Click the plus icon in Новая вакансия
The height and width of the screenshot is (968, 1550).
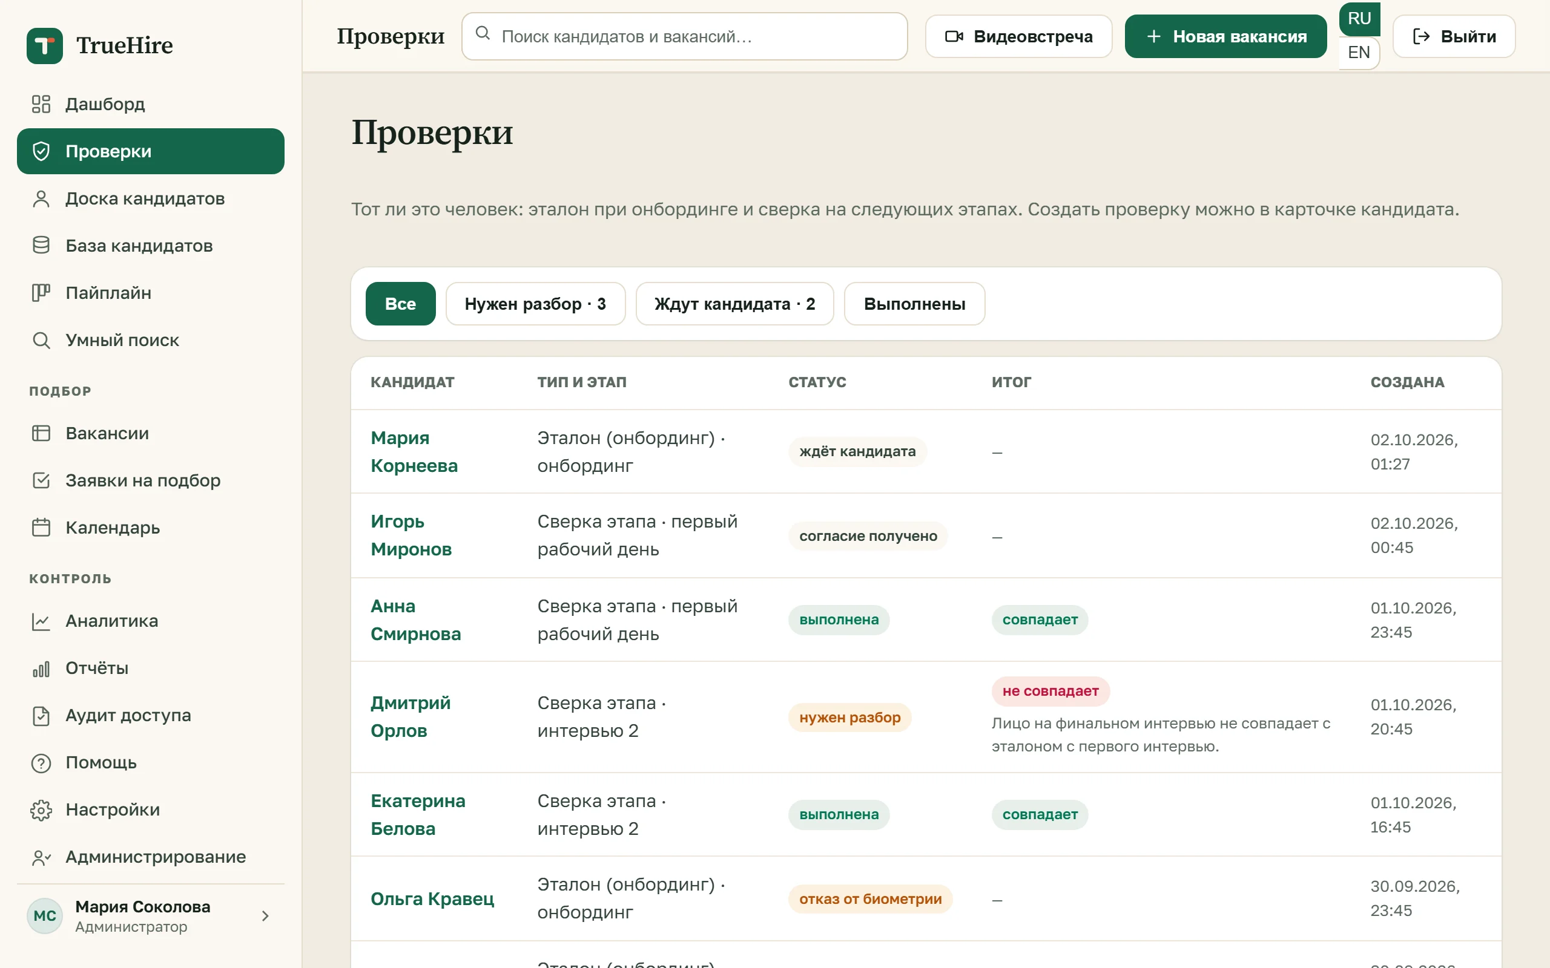pos(1153,36)
